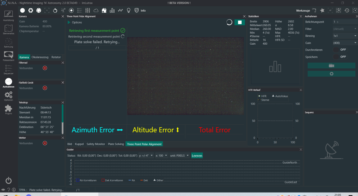Open the plate solve tool icon
358x196 pixels.
[x=338, y=10]
